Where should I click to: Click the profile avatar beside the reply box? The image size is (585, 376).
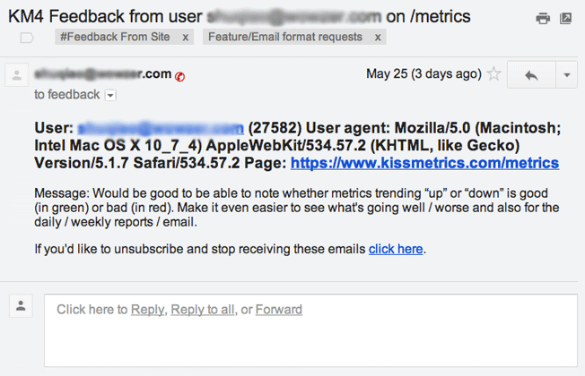21,305
